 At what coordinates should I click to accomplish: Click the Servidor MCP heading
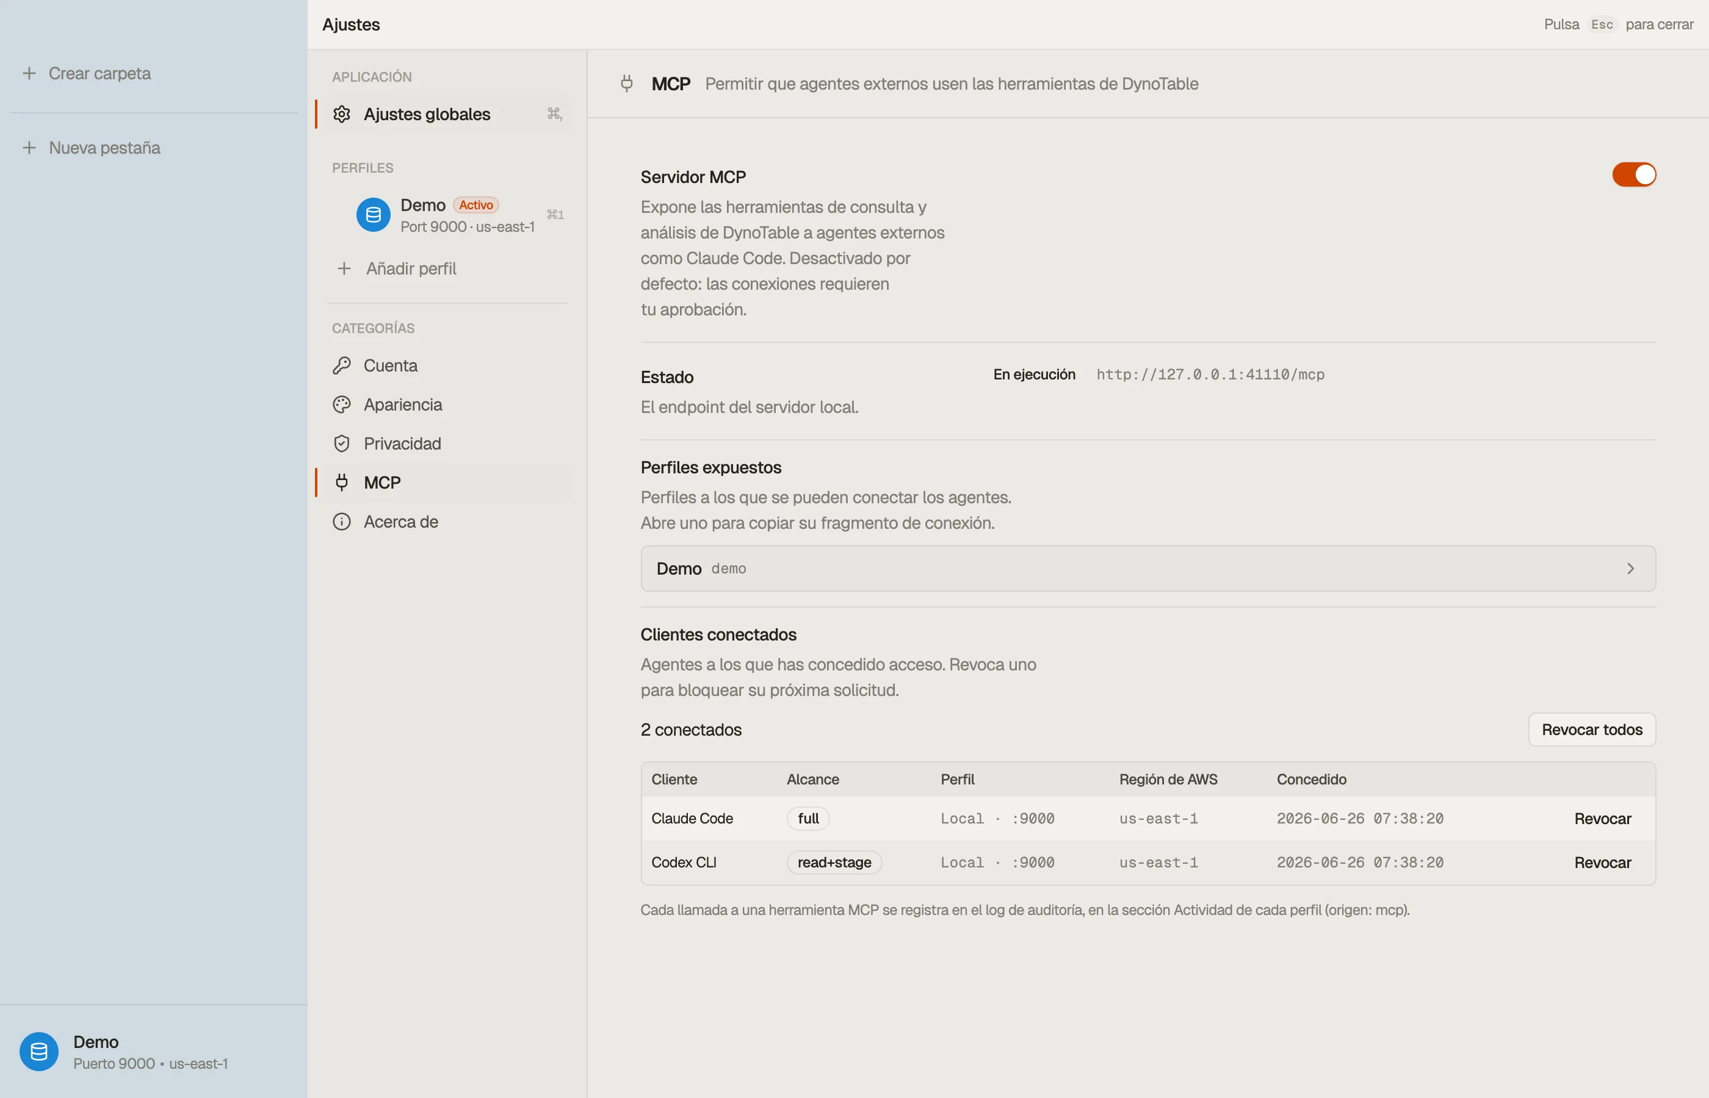(693, 178)
